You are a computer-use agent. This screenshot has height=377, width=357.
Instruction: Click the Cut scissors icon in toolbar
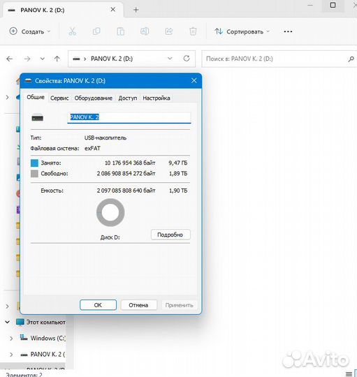(x=72, y=31)
